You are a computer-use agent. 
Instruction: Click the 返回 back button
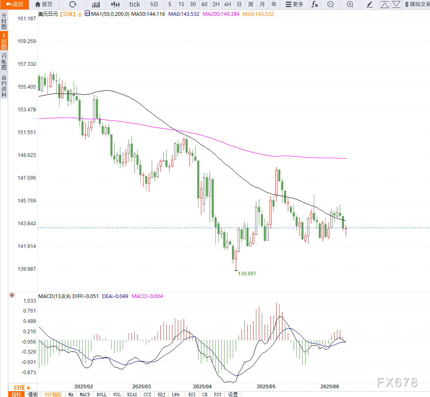point(14,5)
